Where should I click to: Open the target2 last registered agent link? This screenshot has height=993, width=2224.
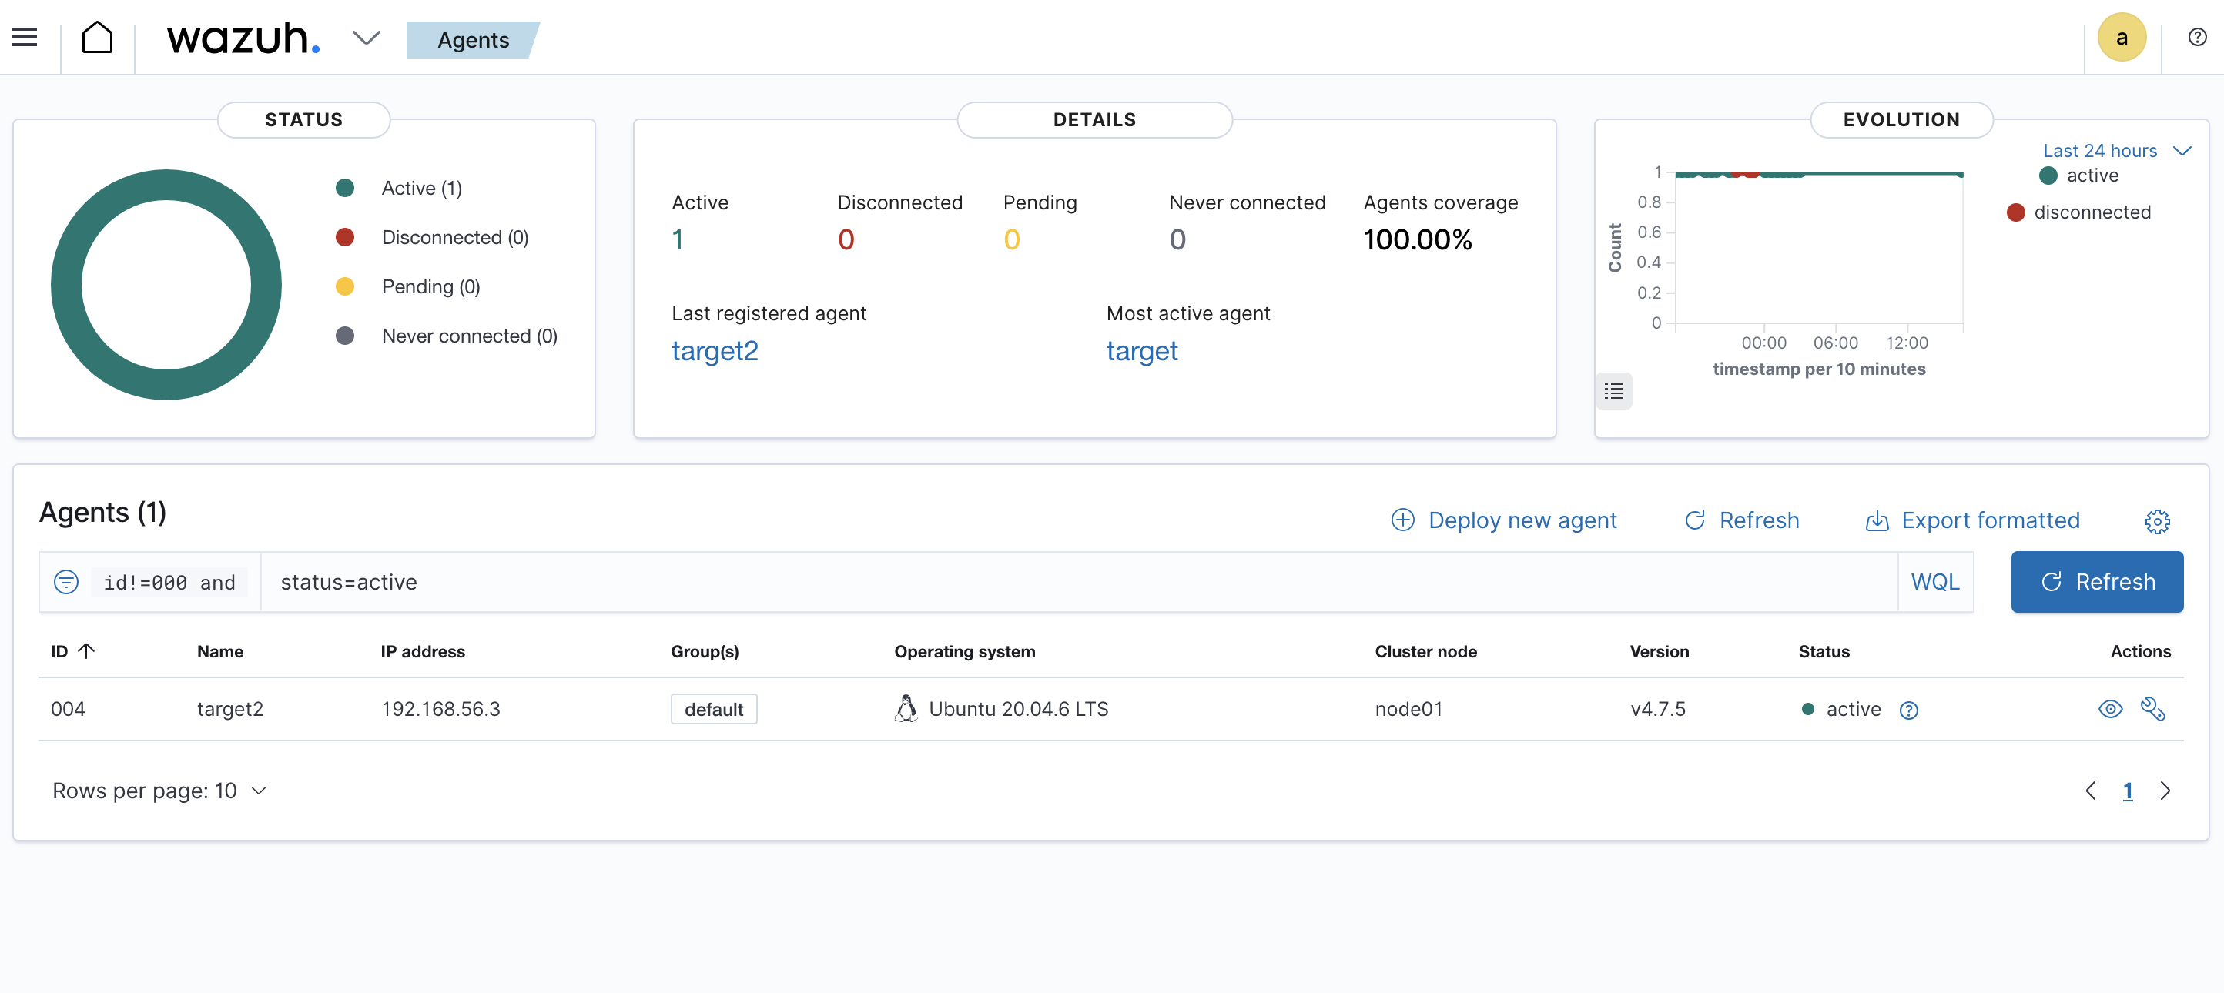coord(715,350)
